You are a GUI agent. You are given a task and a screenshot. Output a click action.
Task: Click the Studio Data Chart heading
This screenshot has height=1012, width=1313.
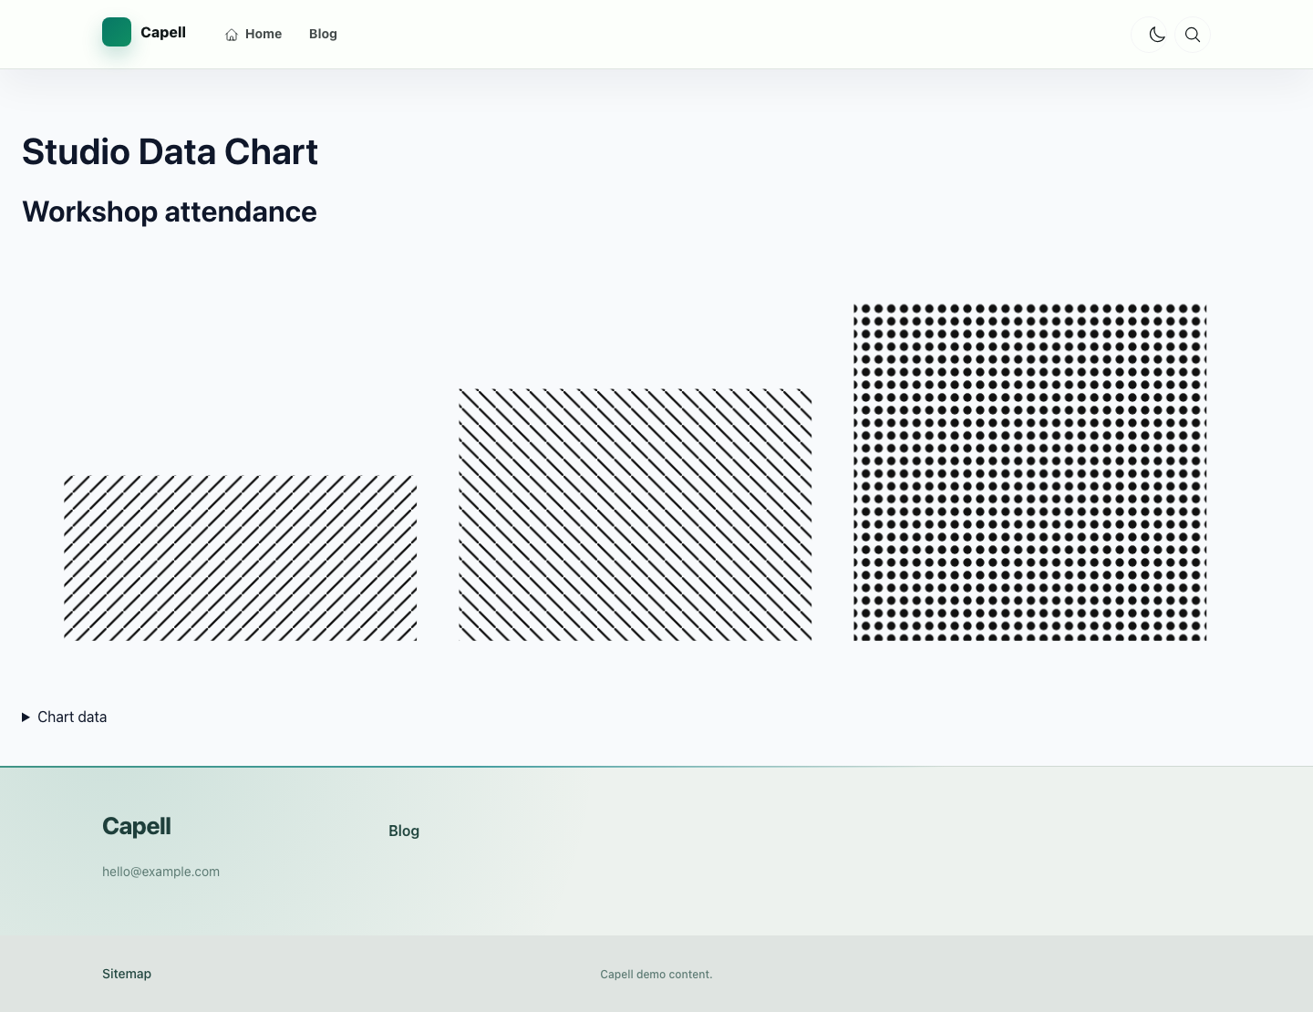(170, 151)
